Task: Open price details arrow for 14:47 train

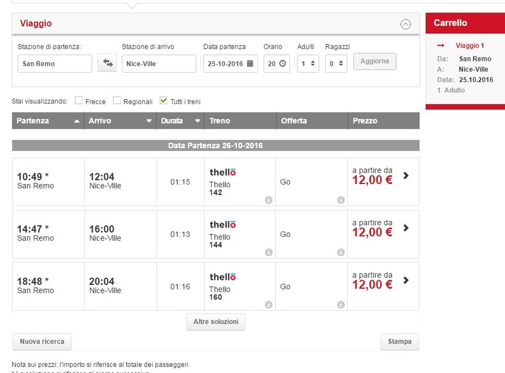Action: point(405,228)
